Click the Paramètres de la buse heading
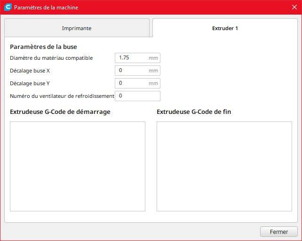302x241 pixels. click(x=43, y=47)
